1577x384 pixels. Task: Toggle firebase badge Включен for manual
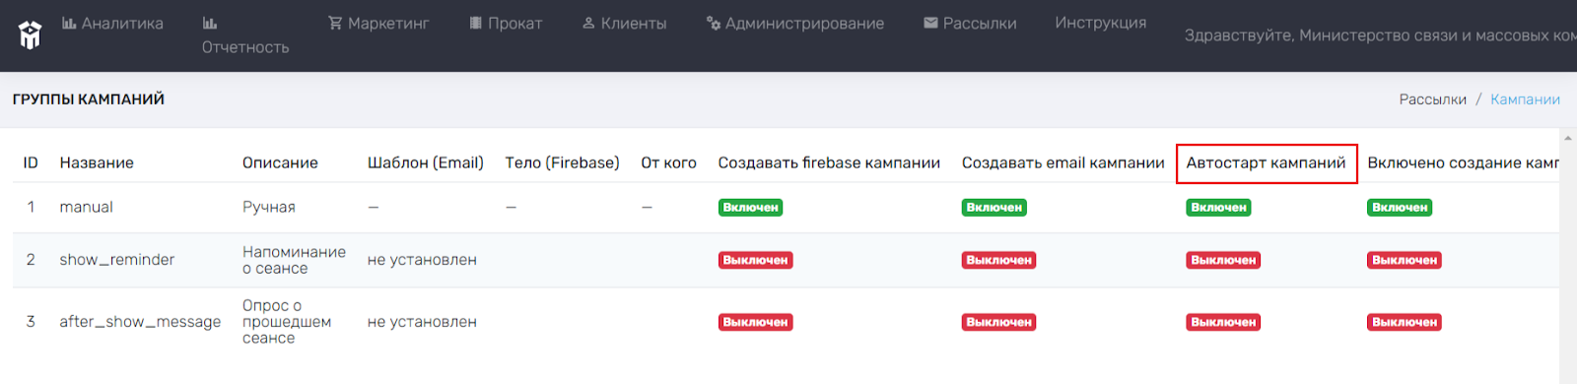[x=750, y=208]
